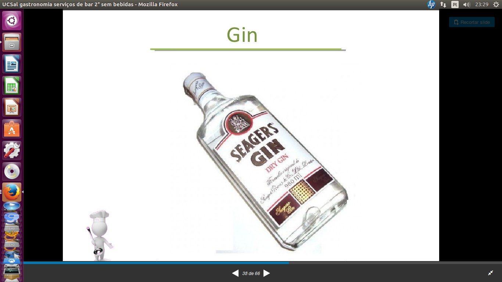This screenshot has height=282, width=502.
Task: Open the disc media icon in launcher
Action: (x=12, y=172)
